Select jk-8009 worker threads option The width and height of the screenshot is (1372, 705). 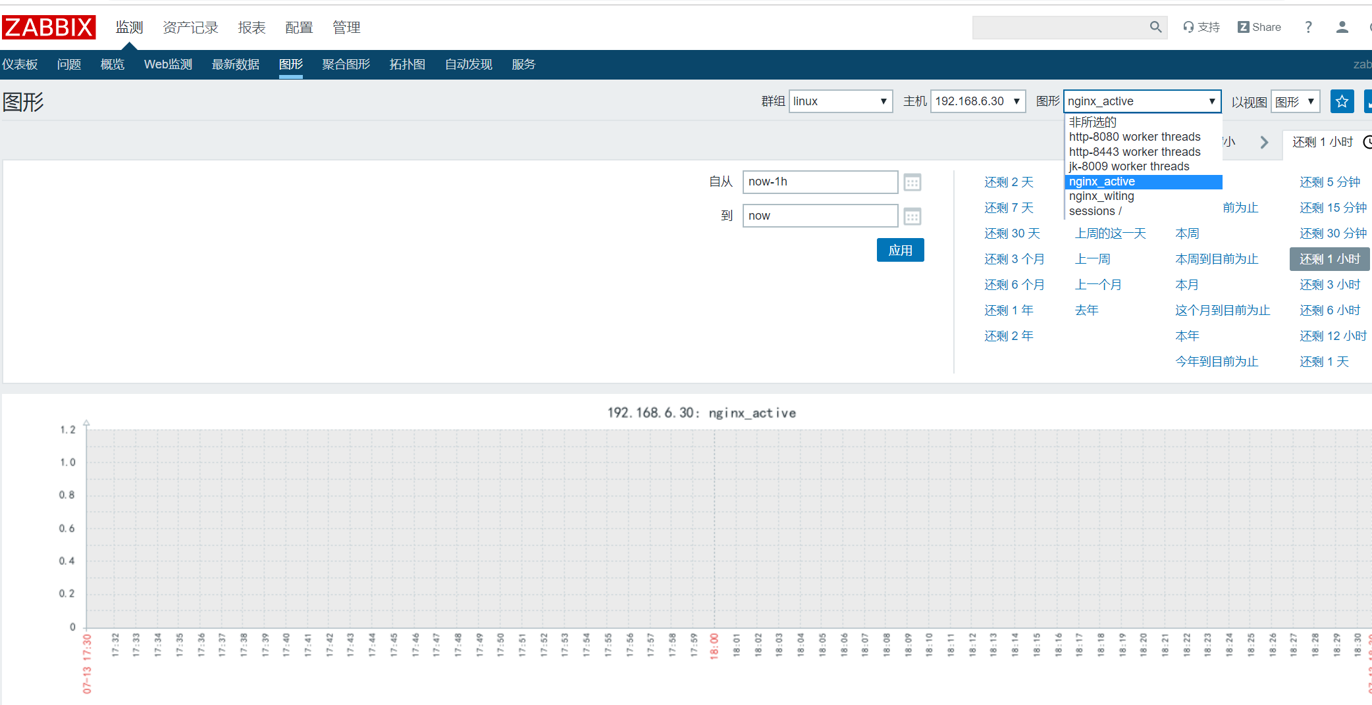(1144, 166)
